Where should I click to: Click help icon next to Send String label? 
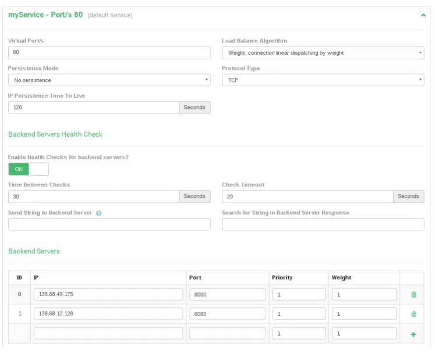(x=98, y=214)
